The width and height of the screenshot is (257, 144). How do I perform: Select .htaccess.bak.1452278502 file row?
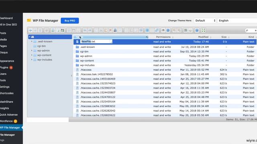(x=165, y=74)
